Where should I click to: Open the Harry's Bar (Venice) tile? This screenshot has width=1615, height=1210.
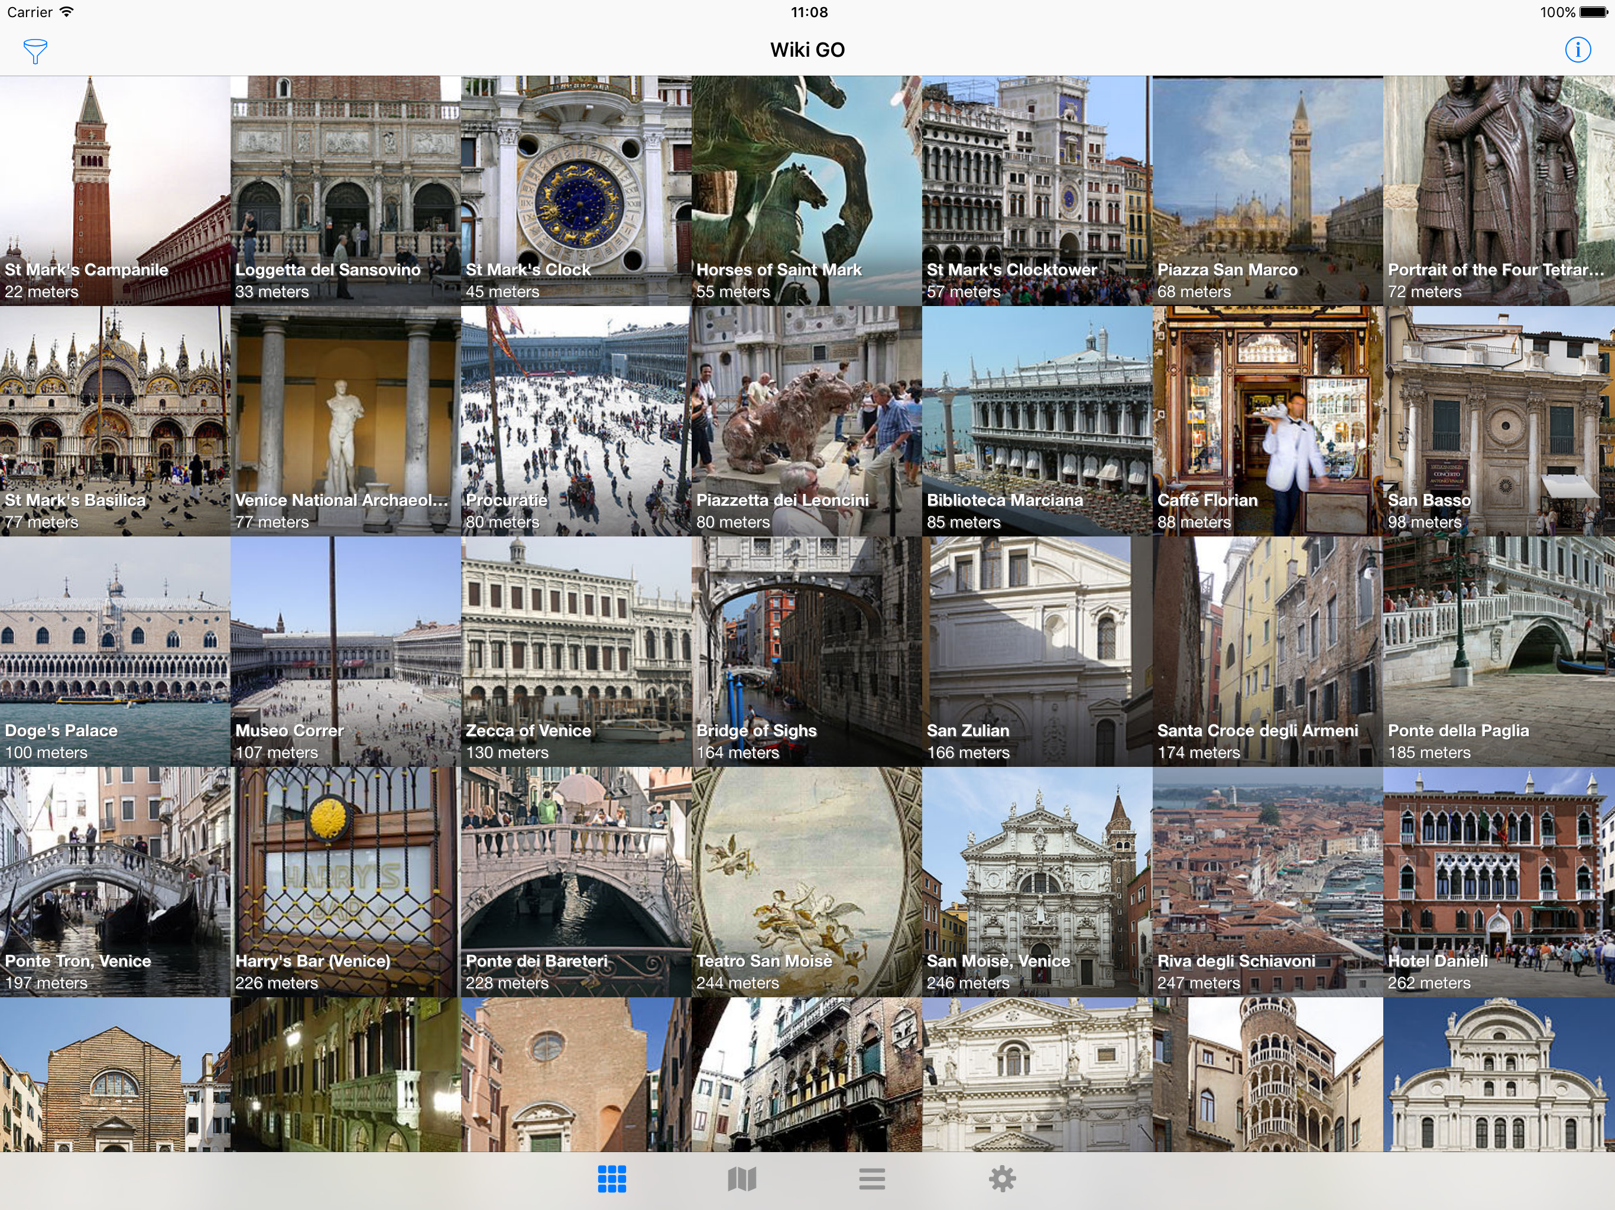345,882
